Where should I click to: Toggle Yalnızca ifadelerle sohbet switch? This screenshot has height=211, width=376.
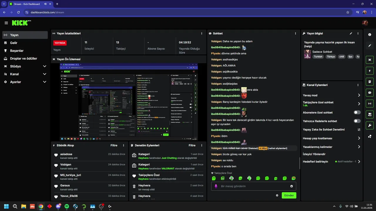tap(357, 121)
